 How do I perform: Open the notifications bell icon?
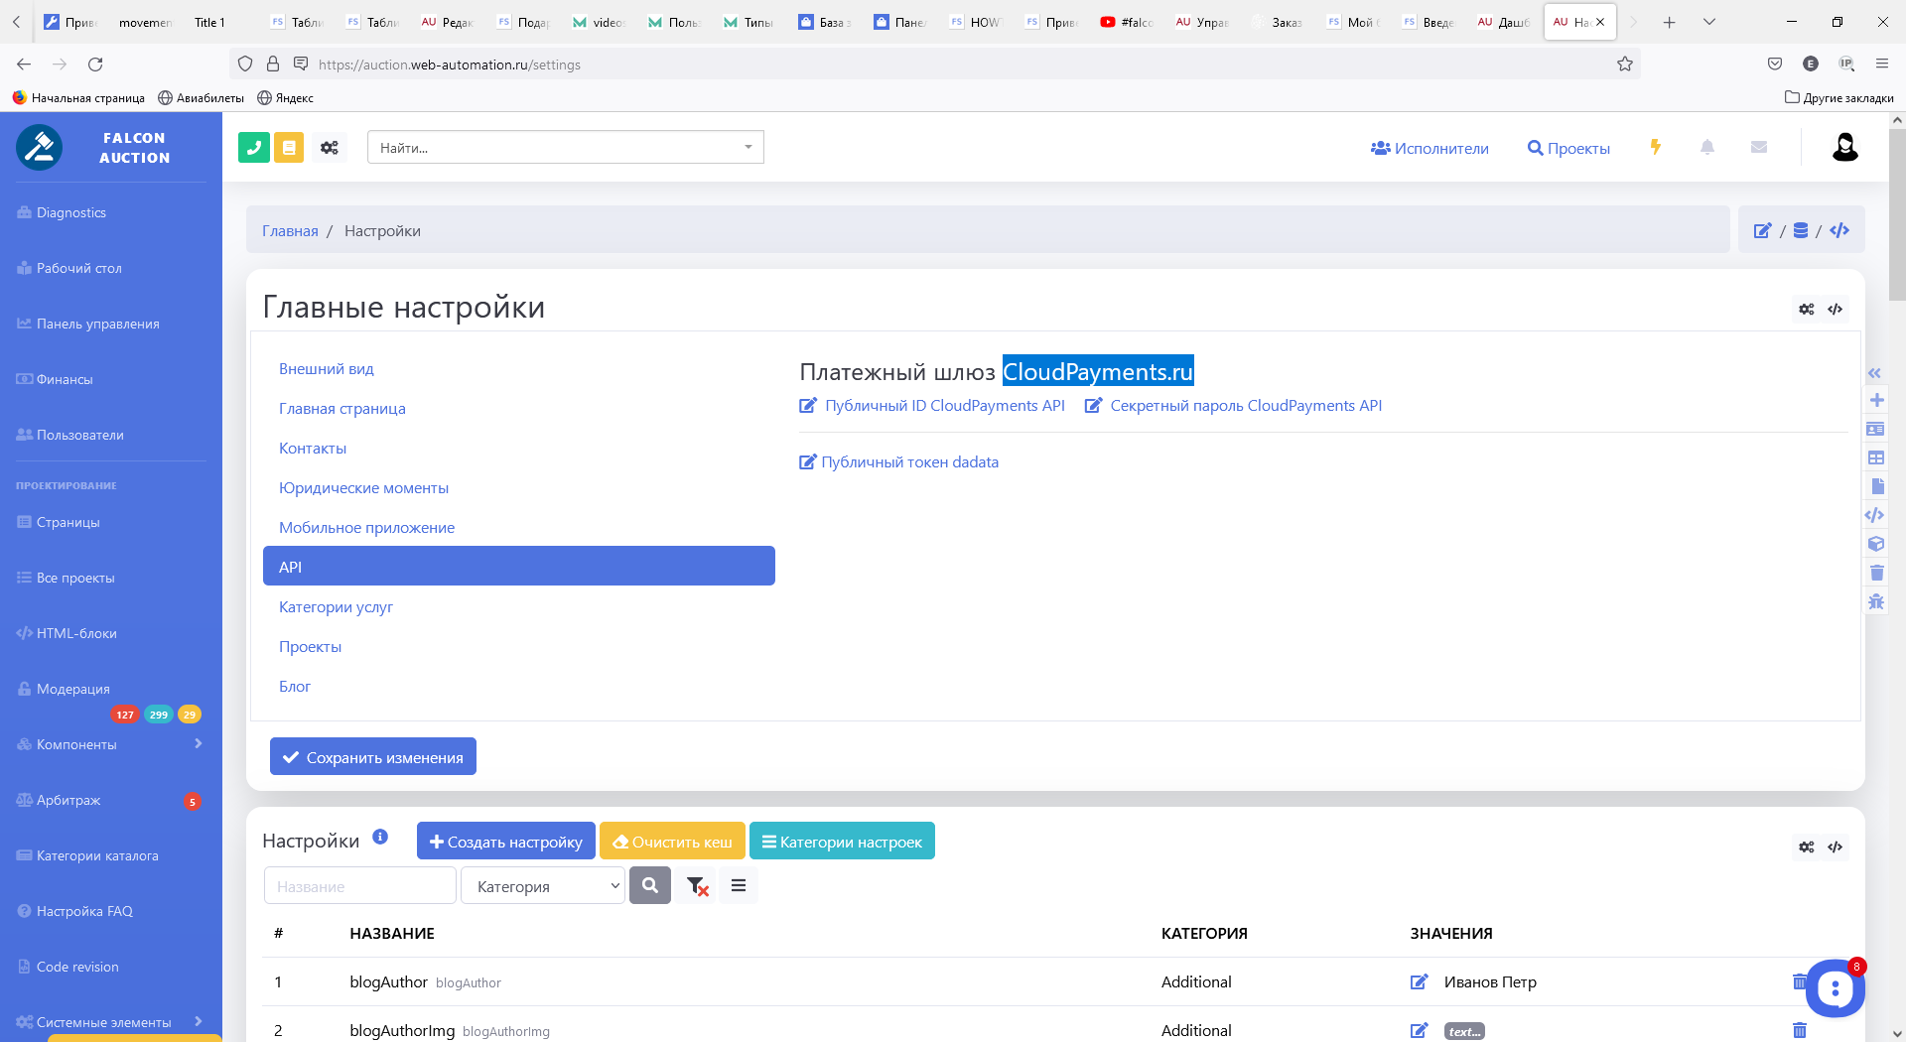point(1706,147)
